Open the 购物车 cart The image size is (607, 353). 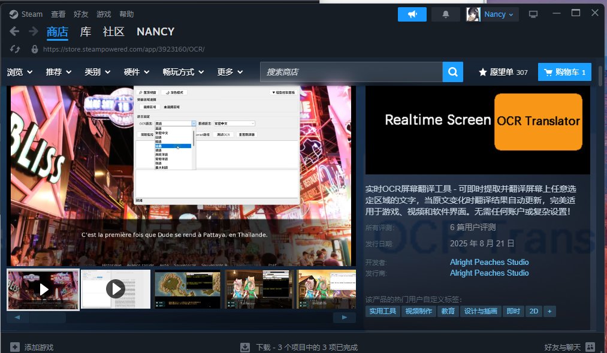pos(564,72)
